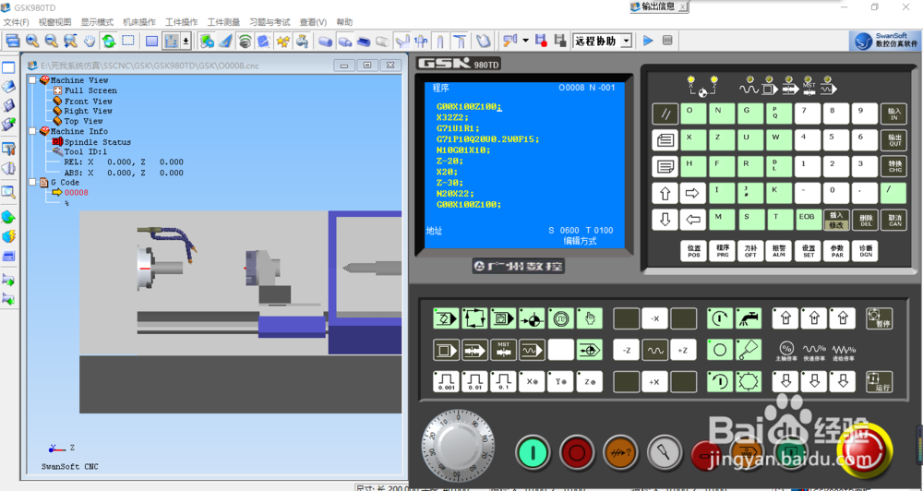
Task: Click the Edit mode key on machine panel
Action: coord(446,318)
